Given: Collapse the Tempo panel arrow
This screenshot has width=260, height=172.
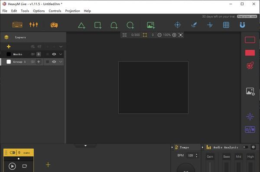Looking at the screenshot, I should (172, 147).
